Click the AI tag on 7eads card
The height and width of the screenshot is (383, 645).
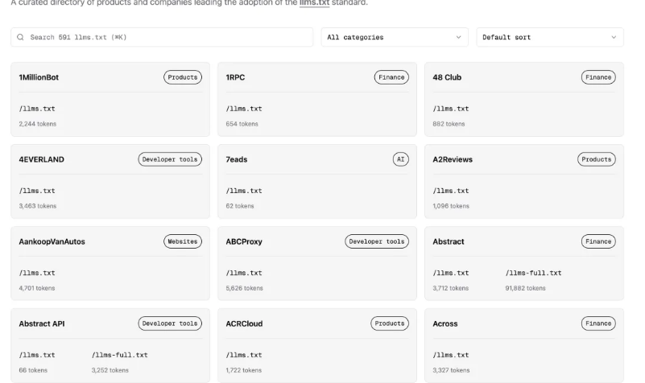pos(401,159)
